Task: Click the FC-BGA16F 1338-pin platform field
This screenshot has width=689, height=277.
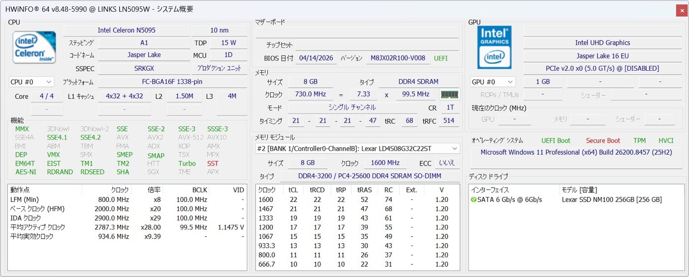Action: (x=172, y=82)
